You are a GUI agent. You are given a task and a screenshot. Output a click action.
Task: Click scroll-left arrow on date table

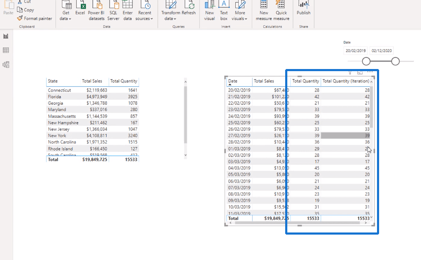tap(230, 223)
